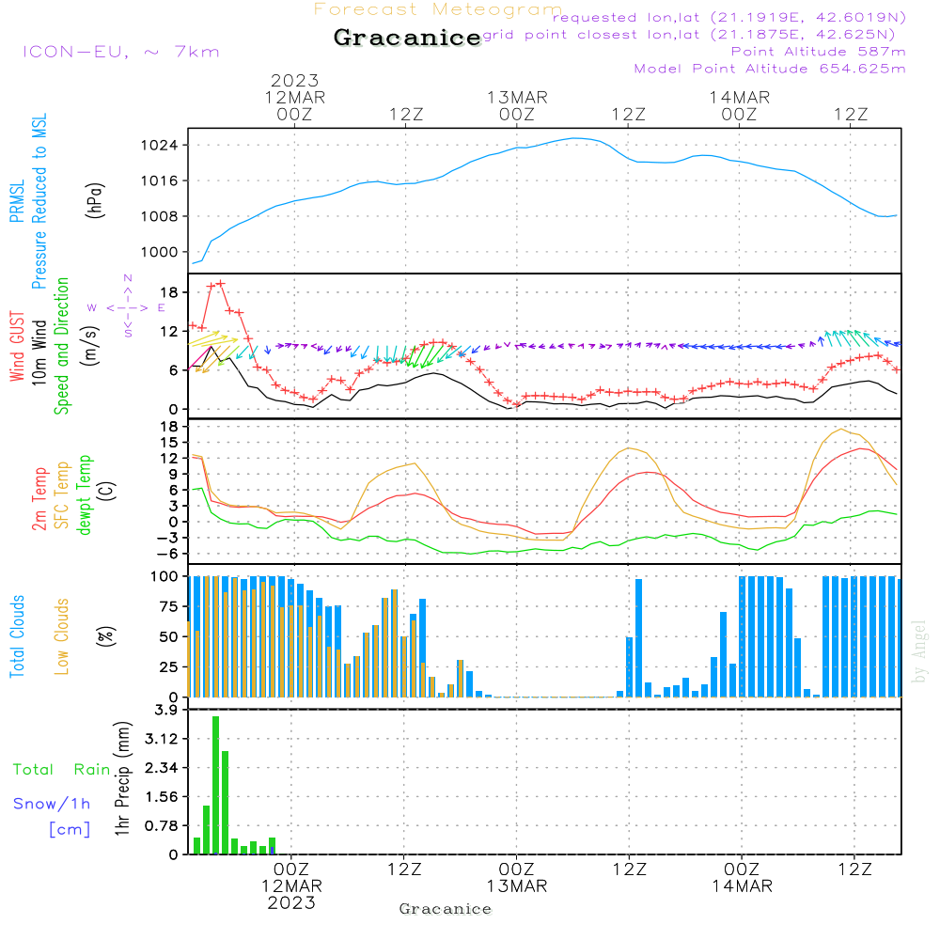Click the 'Model Point Altitude 654.625m' line
940x940 pixels.
770,69
